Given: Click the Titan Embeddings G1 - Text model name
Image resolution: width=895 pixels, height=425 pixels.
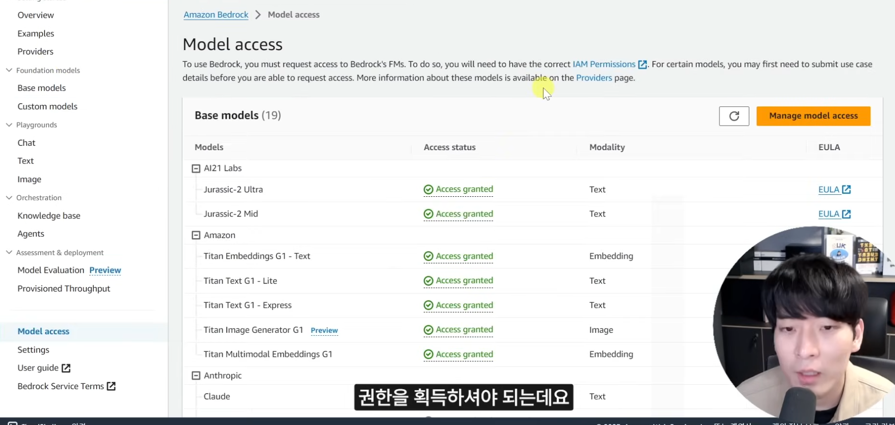Looking at the screenshot, I should tap(257, 256).
